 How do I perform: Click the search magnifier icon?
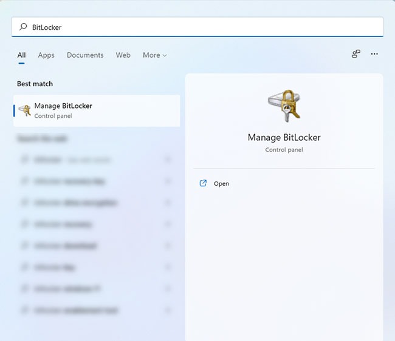(x=23, y=27)
